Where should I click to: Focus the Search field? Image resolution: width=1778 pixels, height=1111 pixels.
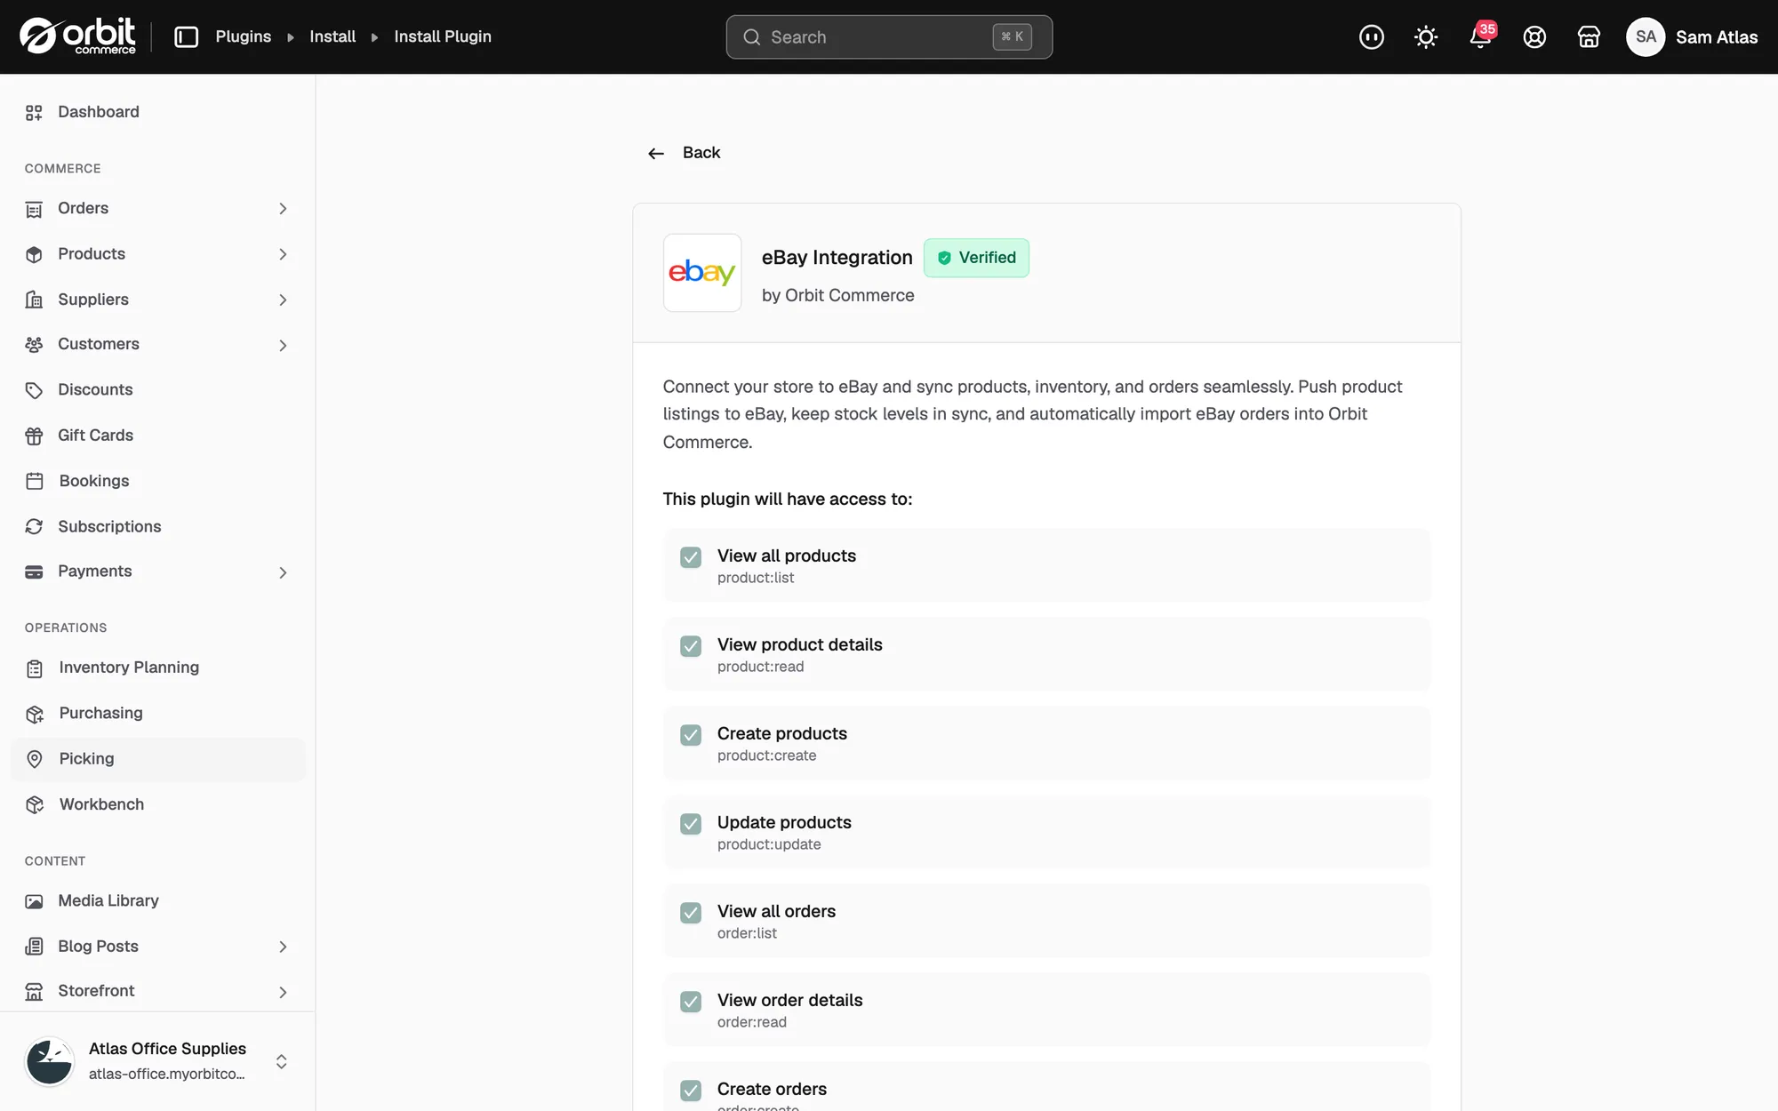[x=889, y=36]
